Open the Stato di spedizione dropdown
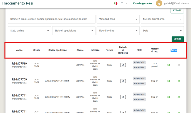Viewport: 191px width, 113px height. point(74,31)
